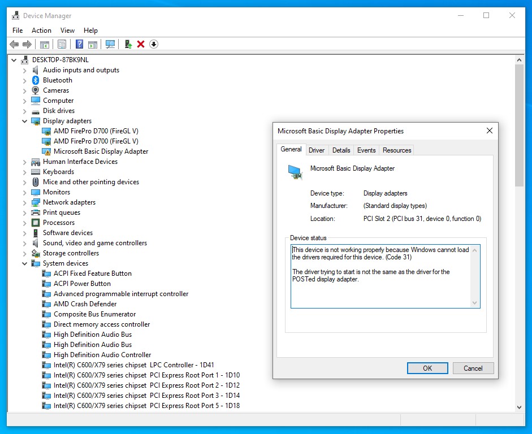Viewport: 532px width, 434px height.
Task: Switch to the Resources tab
Action: 397,150
